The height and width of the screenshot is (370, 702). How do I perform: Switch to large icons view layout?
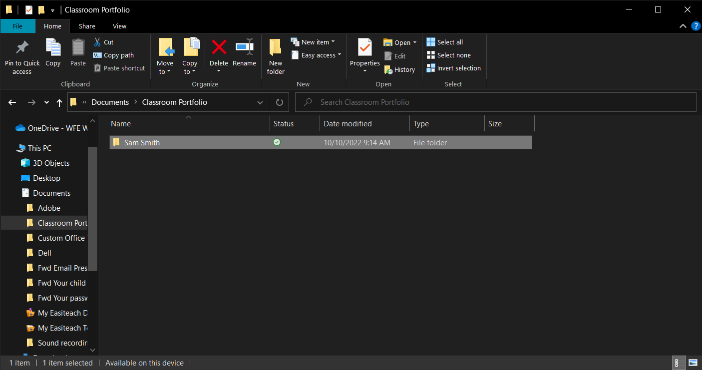[x=693, y=363]
